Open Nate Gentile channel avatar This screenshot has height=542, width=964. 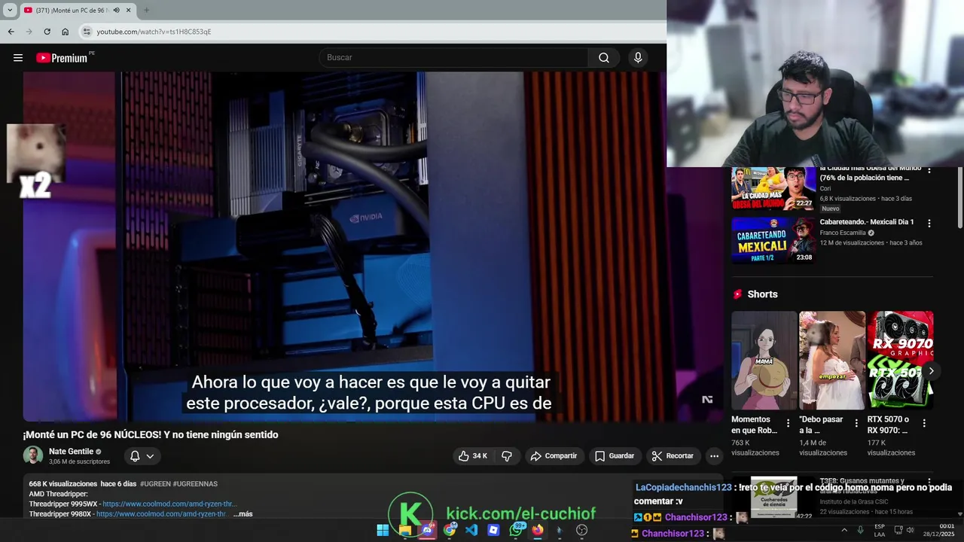33,455
